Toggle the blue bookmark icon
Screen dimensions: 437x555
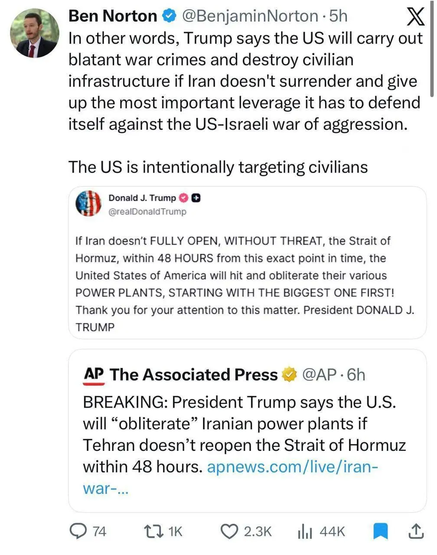[380, 531]
